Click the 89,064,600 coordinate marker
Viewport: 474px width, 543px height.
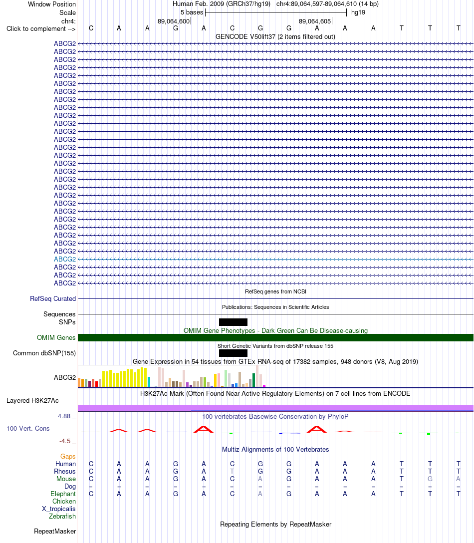click(x=174, y=21)
